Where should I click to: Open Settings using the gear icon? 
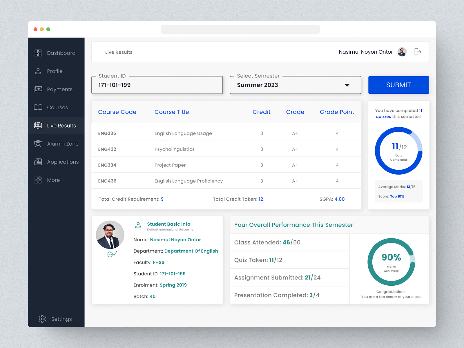42,319
